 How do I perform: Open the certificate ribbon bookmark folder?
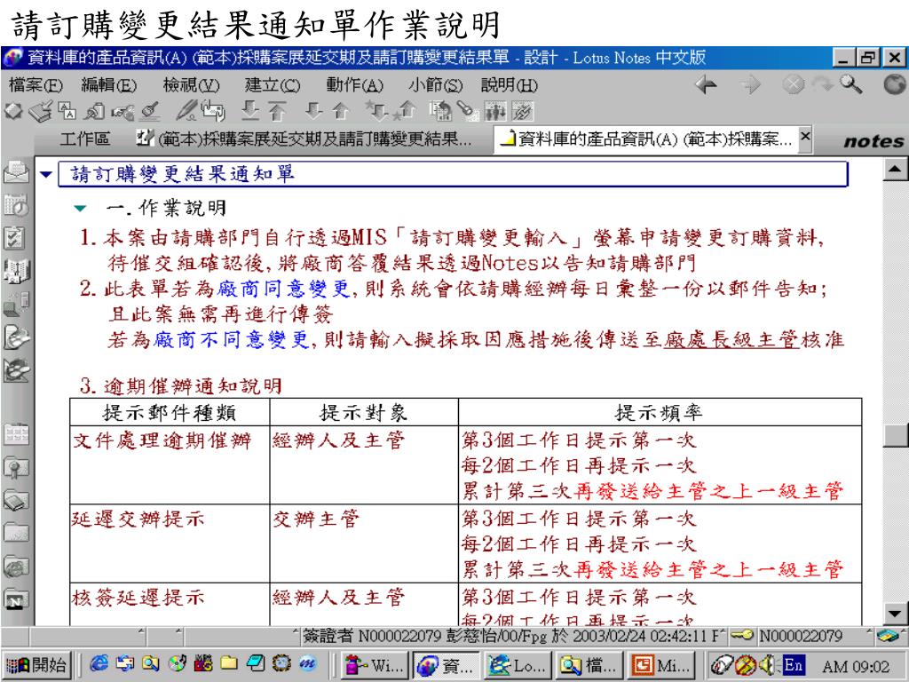(x=16, y=467)
